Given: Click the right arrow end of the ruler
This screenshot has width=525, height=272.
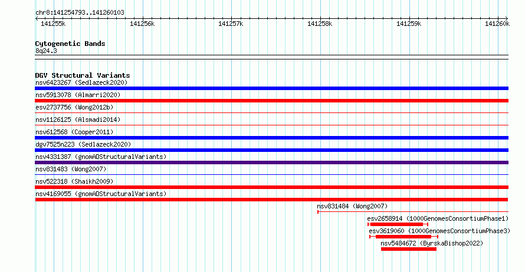Looking at the screenshot, I should coord(507,18).
